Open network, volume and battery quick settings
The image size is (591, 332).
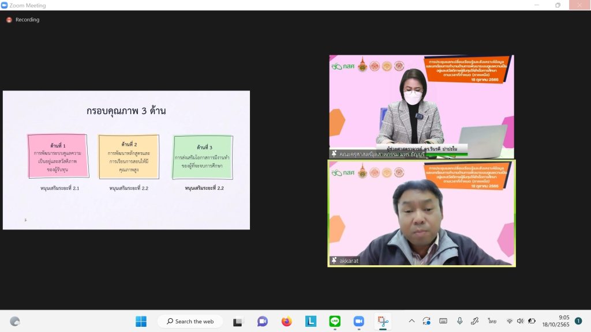(x=520, y=321)
